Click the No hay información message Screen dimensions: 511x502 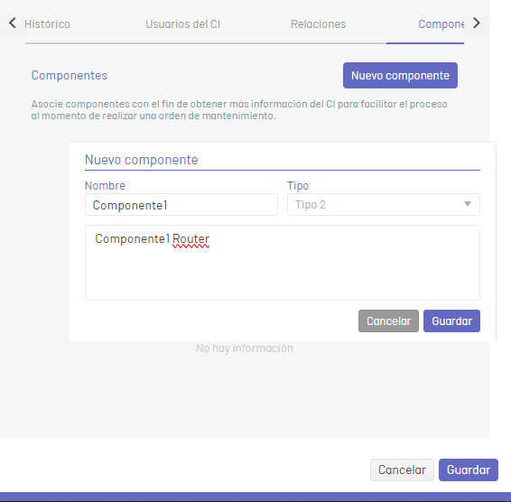245,349
